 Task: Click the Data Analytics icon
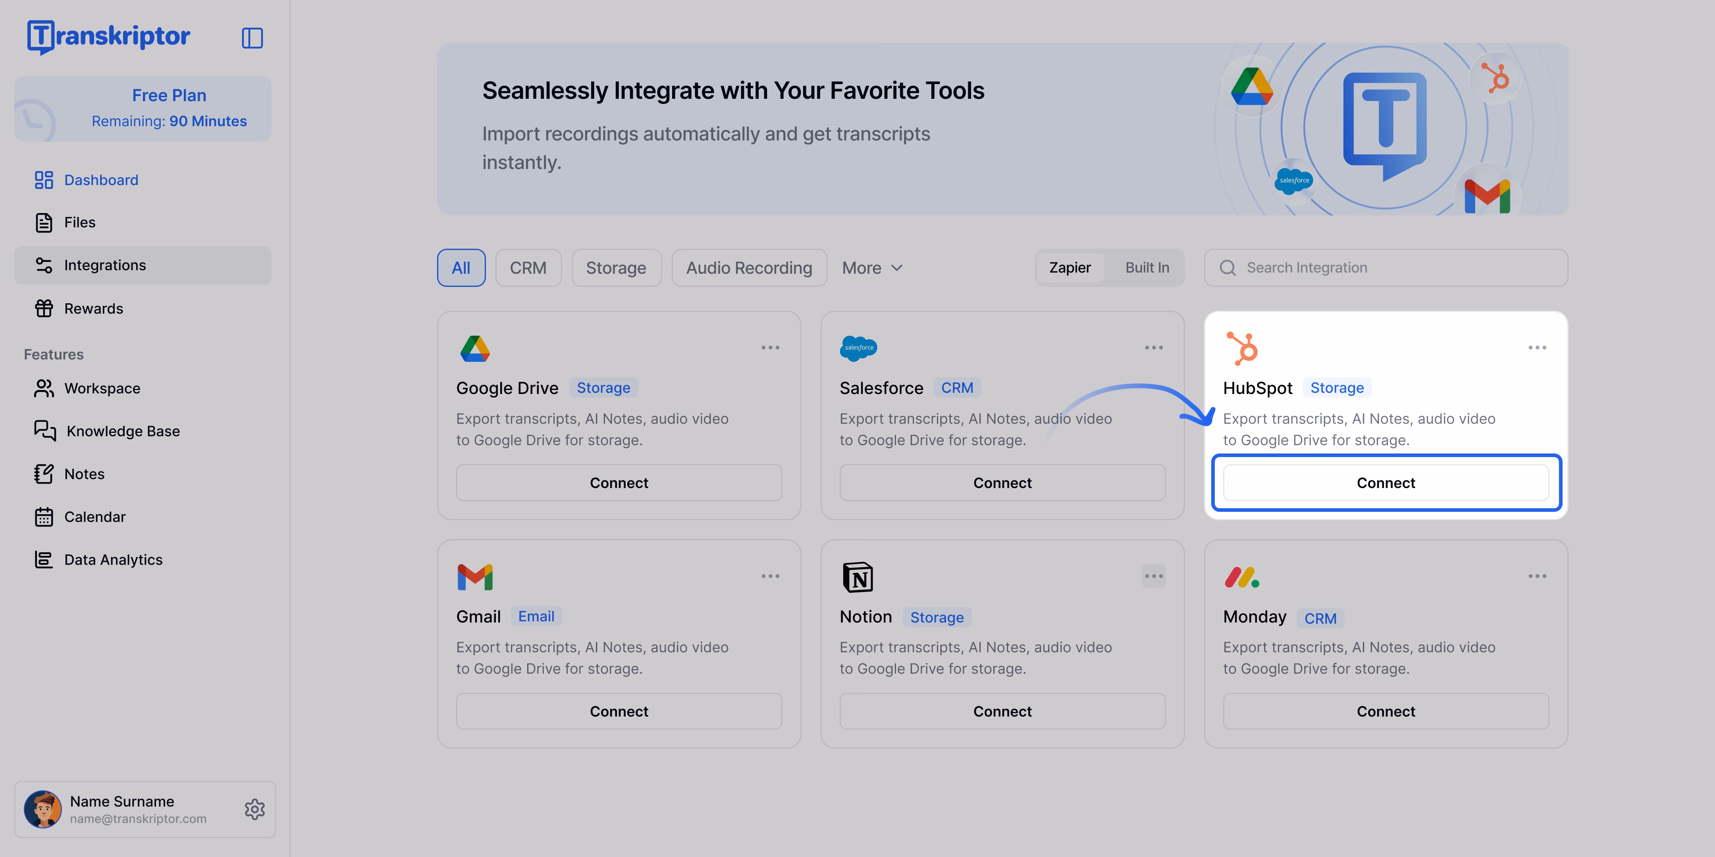(44, 559)
